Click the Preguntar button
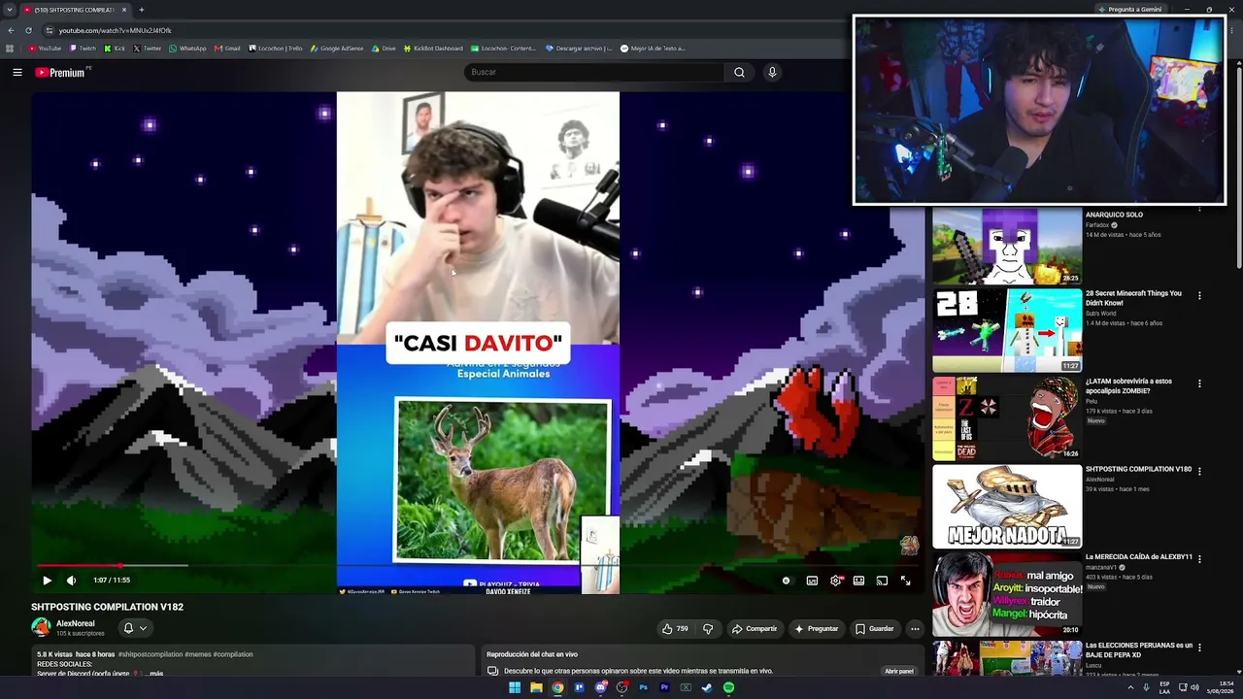 click(816, 628)
